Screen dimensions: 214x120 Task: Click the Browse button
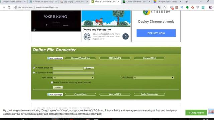click(89, 68)
